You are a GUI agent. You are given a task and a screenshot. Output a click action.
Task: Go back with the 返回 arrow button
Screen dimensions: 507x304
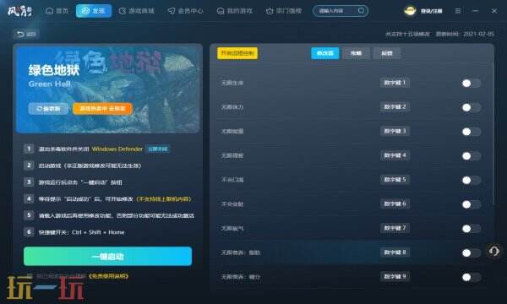click(x=26, y=34)
